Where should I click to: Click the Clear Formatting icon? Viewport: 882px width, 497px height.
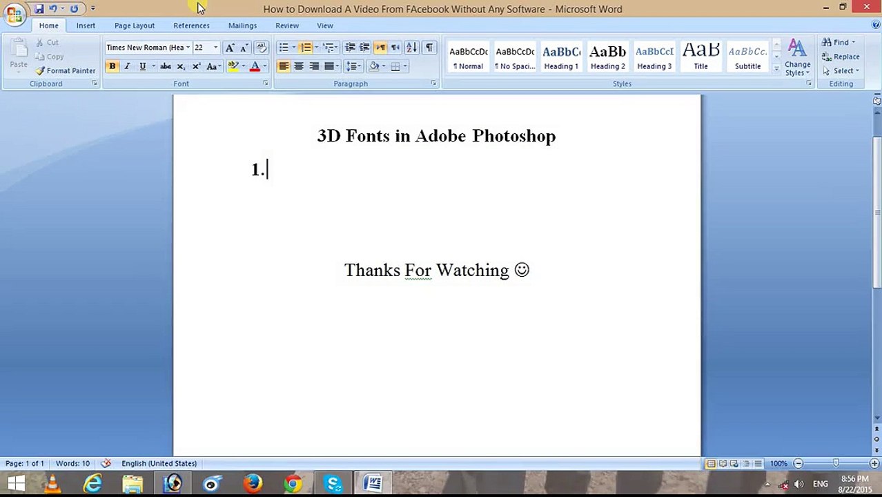click(x=261, y=48)
